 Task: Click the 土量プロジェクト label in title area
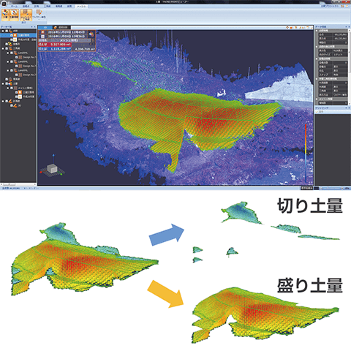[330, 7]
